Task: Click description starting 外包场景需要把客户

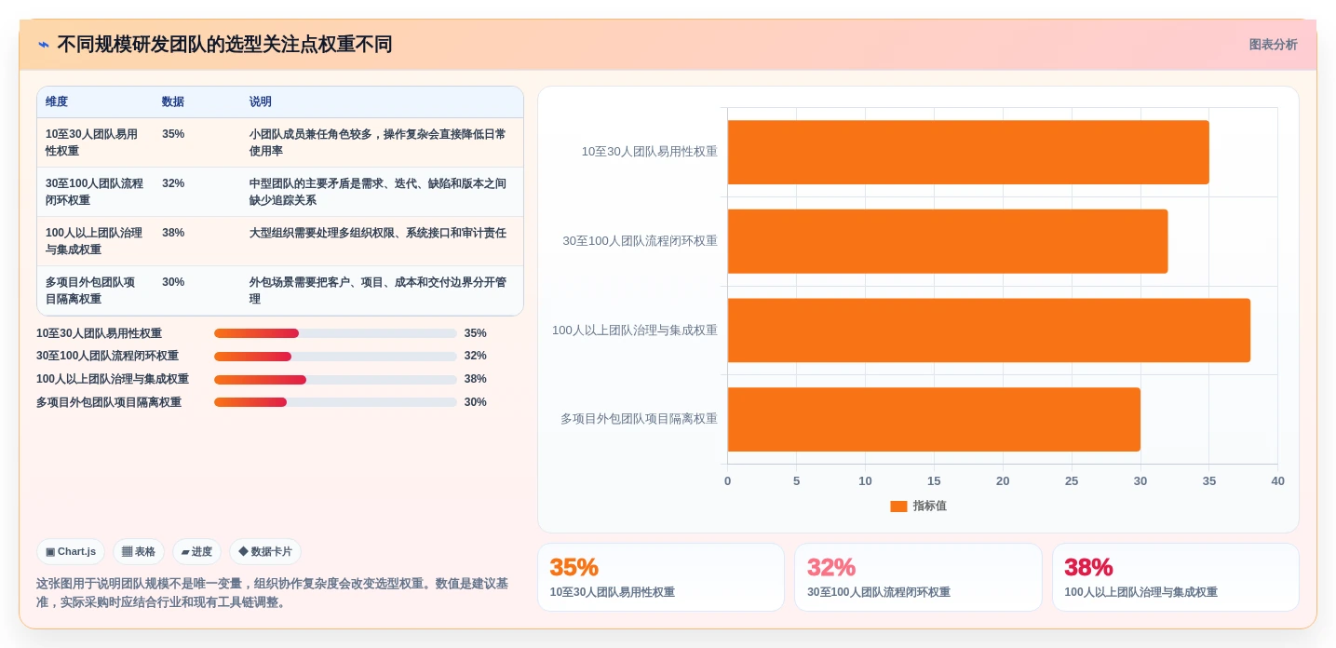Action: (378, 290)
